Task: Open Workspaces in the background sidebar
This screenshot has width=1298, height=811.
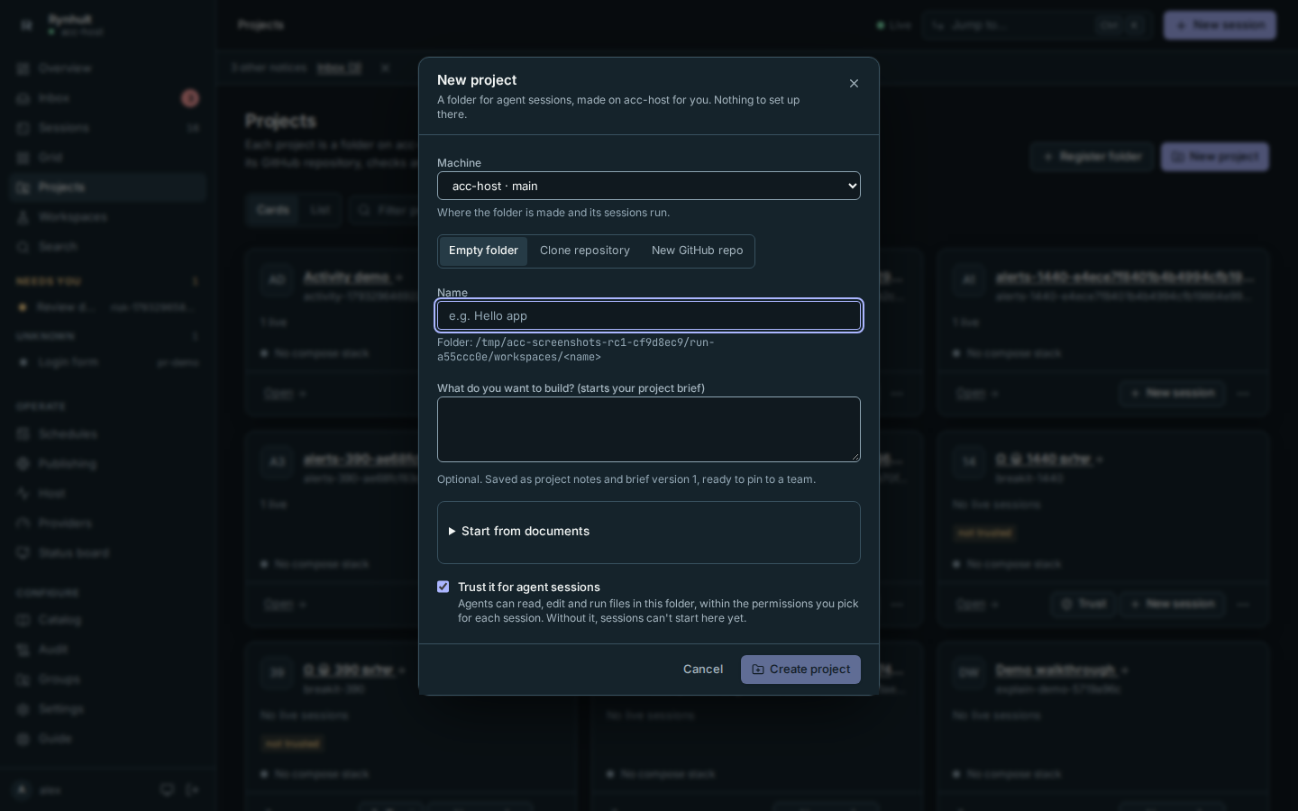Action: [x=108, y=217]
